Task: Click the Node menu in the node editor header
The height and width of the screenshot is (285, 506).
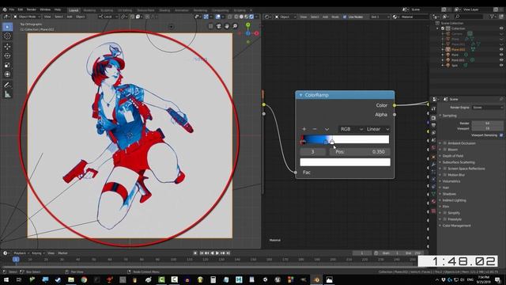Action: [x=335, y=17]
